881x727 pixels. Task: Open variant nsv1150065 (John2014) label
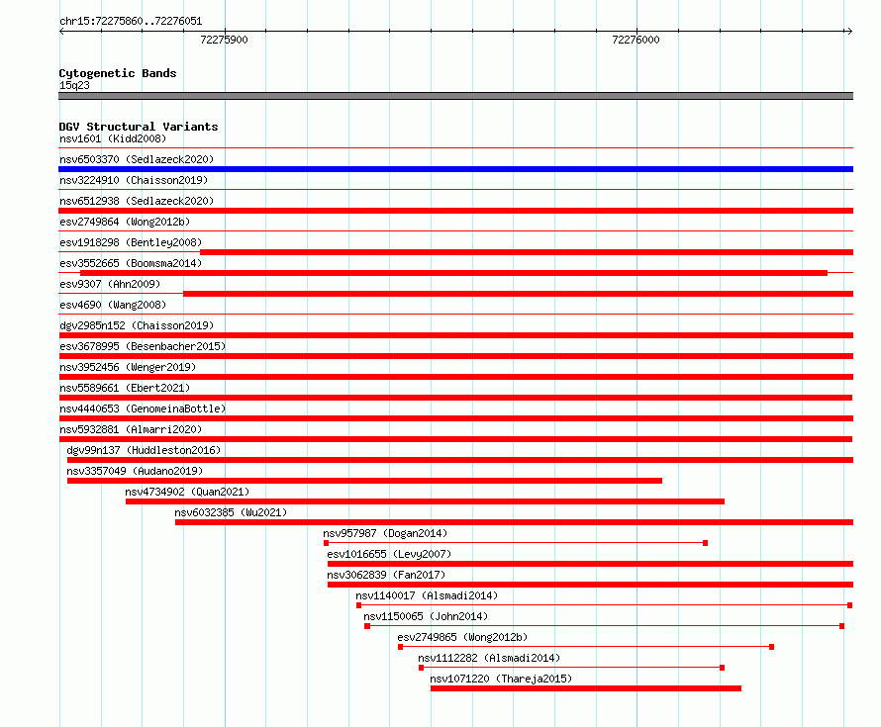tap(426, 616)
